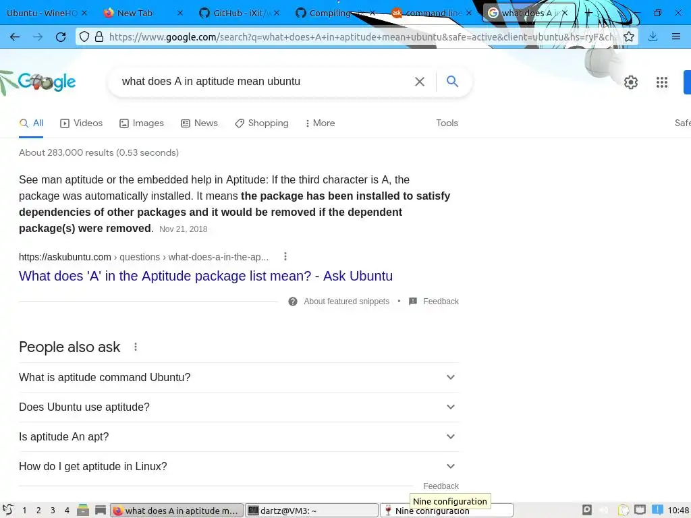
Task: Switch to the News tab
Action: pos(199,123)
